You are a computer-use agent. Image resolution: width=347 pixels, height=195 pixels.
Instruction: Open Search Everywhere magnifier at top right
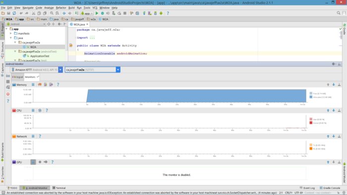click(339, 13)
